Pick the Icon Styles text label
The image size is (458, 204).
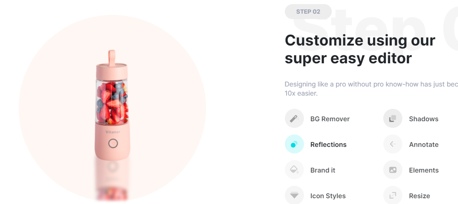(x=328, y=196)
